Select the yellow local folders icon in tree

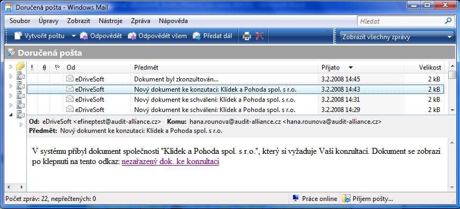20,67
